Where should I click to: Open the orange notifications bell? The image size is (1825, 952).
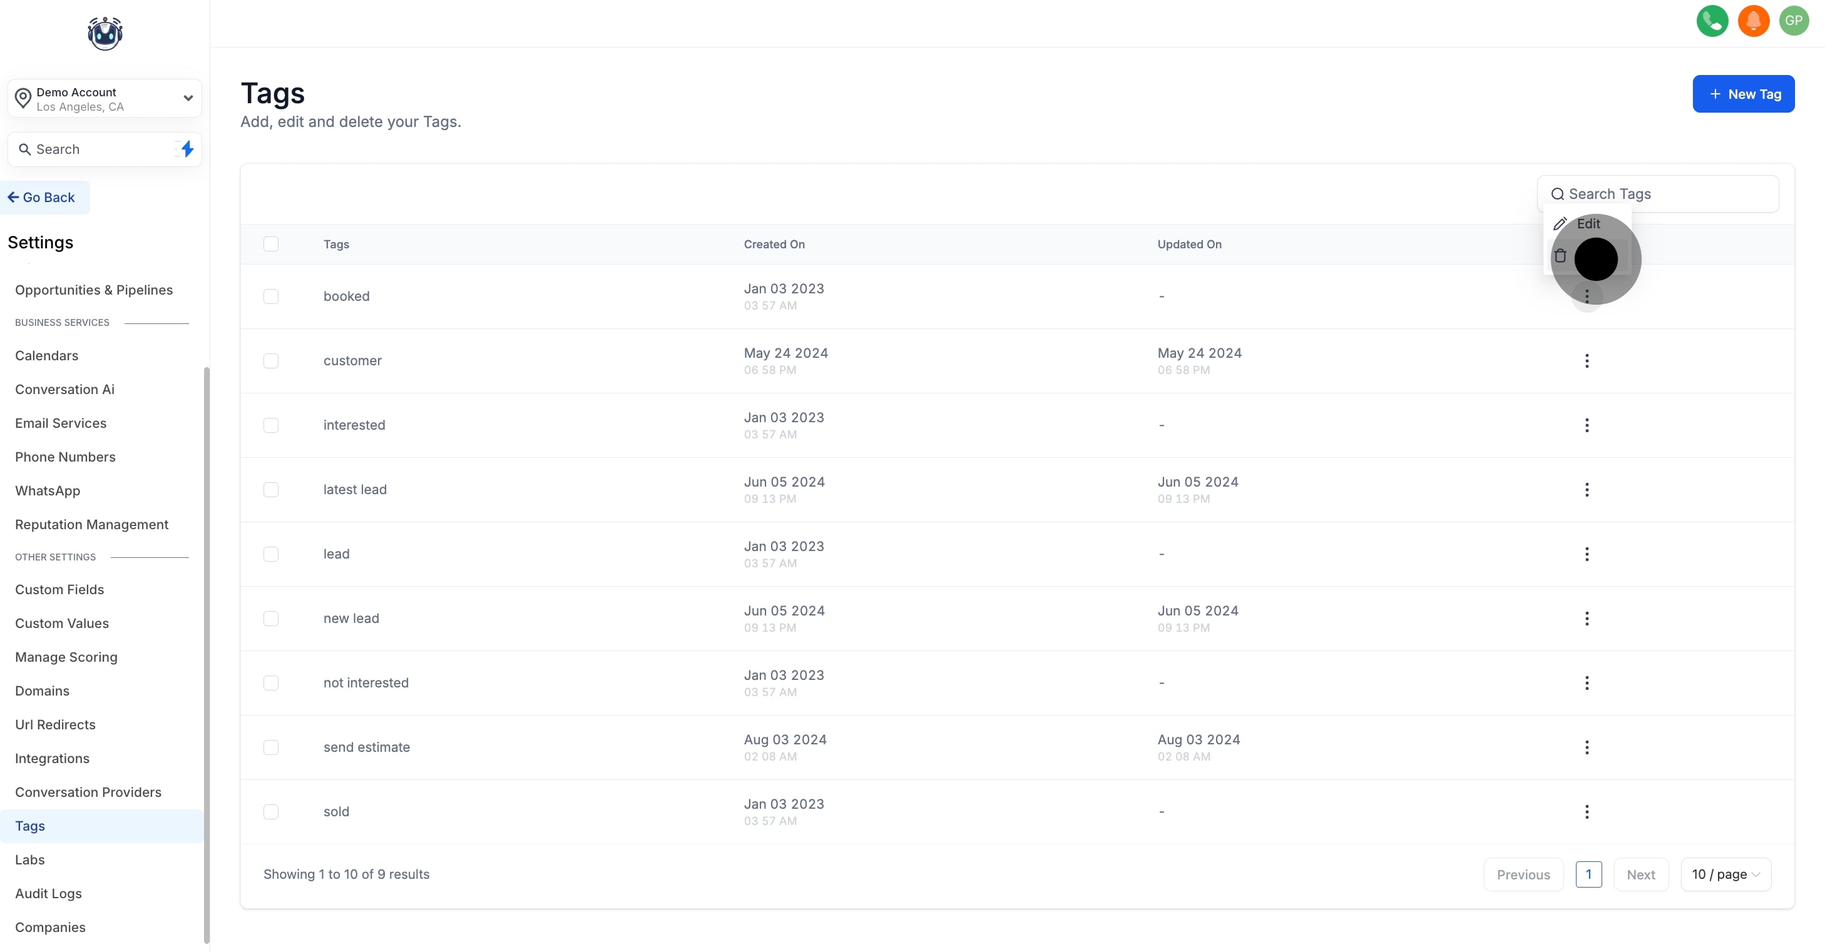point(1753,21)
